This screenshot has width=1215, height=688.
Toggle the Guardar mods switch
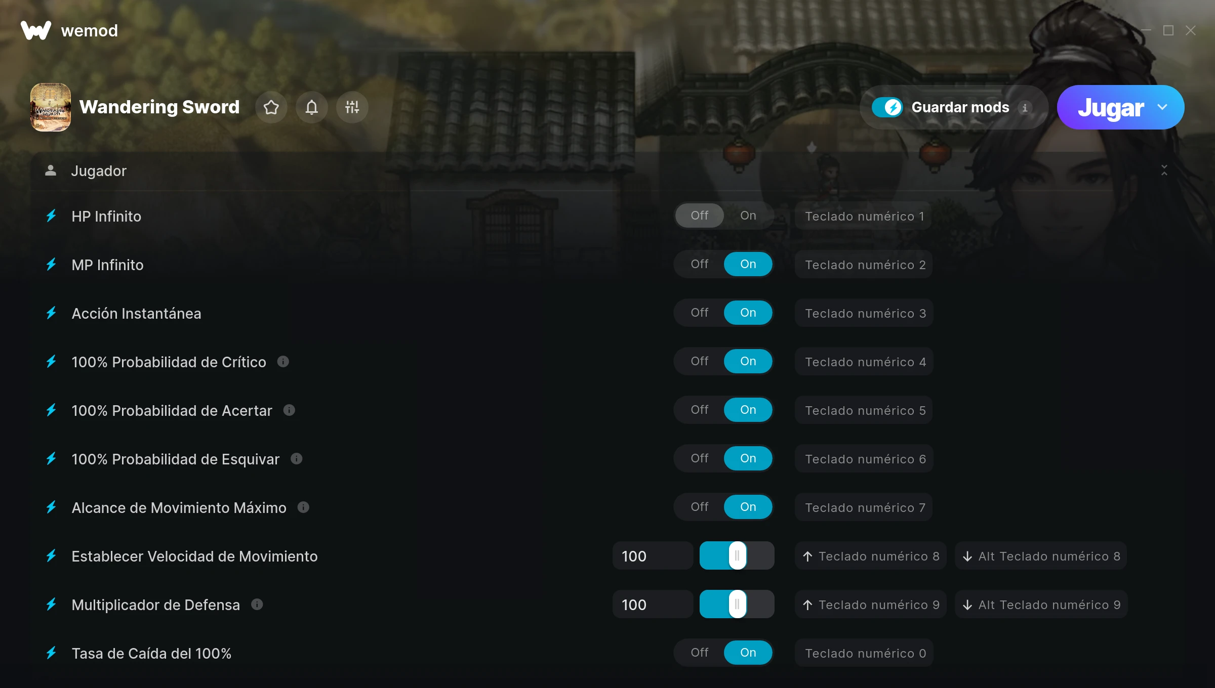pos(887,107)
